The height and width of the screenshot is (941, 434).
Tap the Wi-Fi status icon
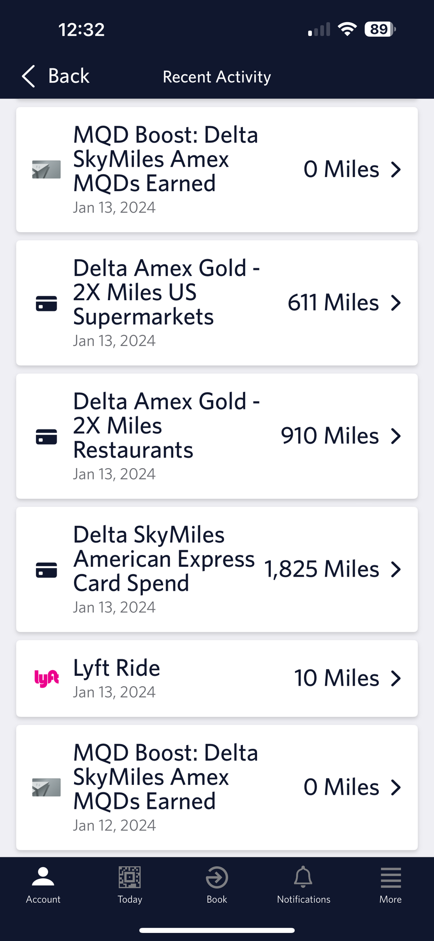coord(347,29)
